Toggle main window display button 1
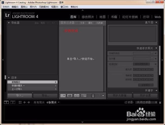 click(6, 102)
